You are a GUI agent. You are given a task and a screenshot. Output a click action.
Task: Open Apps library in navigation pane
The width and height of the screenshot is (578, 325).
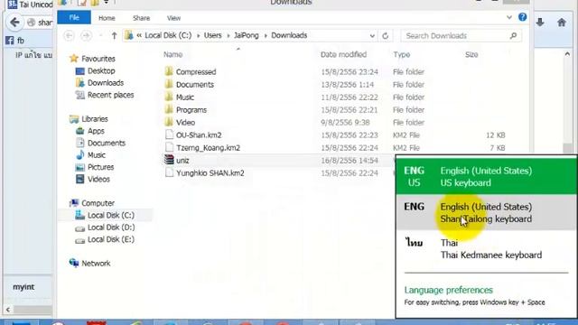[x=96, y=131]
